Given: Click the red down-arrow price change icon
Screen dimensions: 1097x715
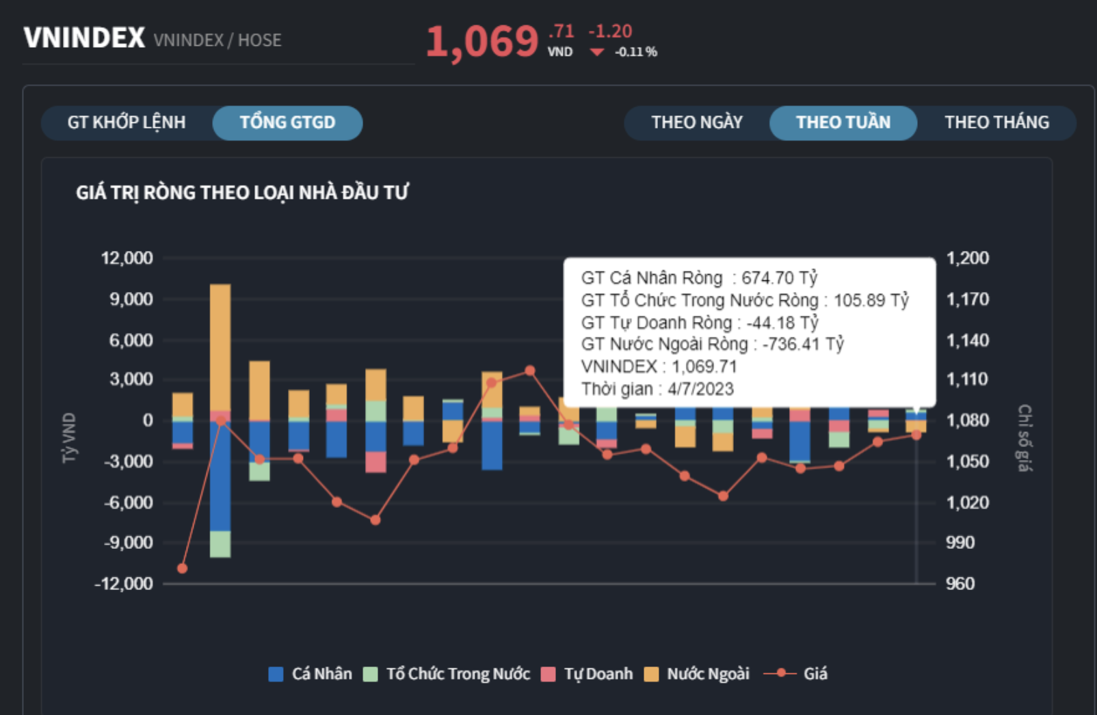Looking at the screenshot, I should 597,53.
